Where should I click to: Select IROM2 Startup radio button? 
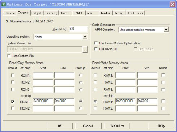tap(81, 108)
